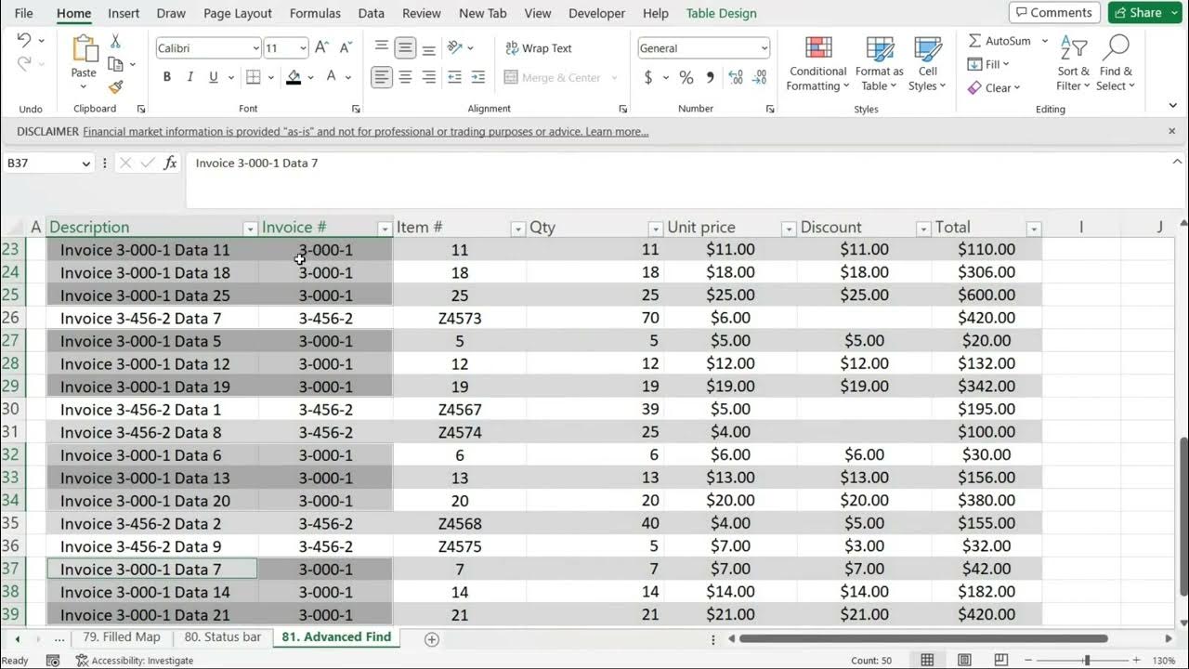
Task: Apply Comma Style format
Action: coord(710,77)
